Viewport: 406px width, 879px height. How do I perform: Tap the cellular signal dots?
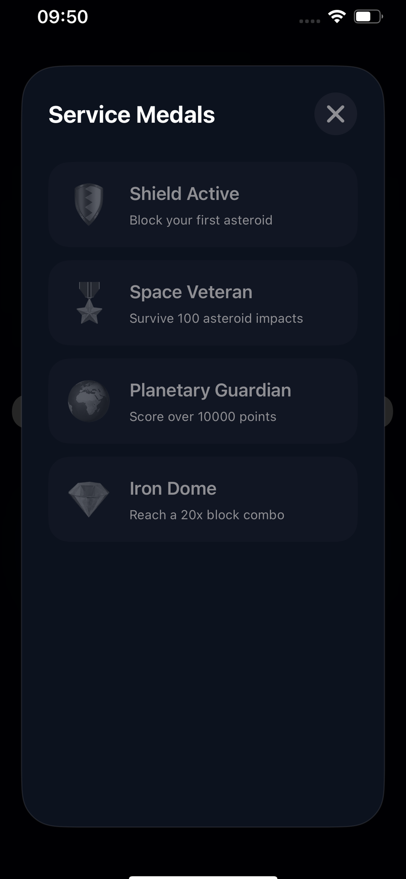coord(310,21)
